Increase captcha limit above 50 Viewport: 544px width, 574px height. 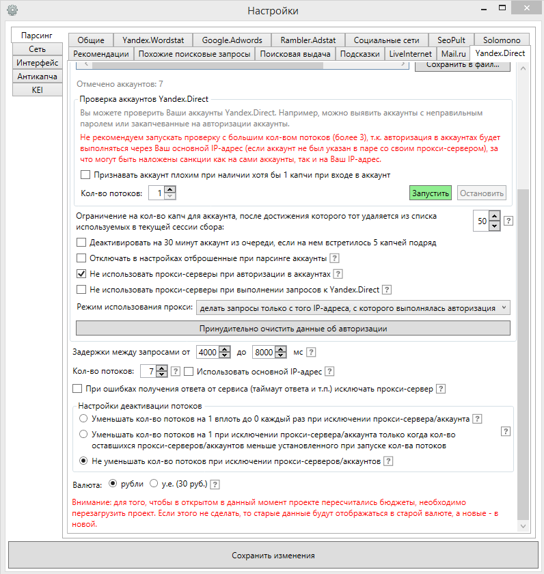click(495, 216)
